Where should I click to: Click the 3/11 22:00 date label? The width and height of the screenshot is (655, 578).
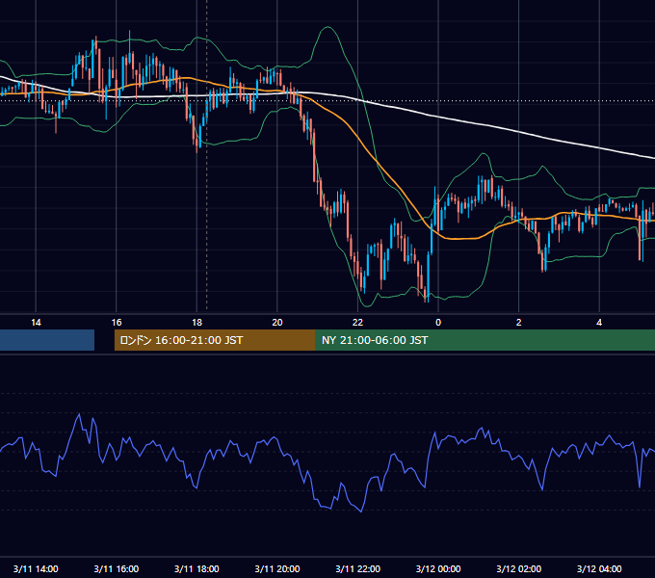[358, 568]
